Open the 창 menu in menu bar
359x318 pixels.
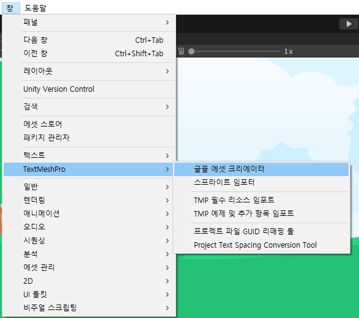click(x=11, y=8)
